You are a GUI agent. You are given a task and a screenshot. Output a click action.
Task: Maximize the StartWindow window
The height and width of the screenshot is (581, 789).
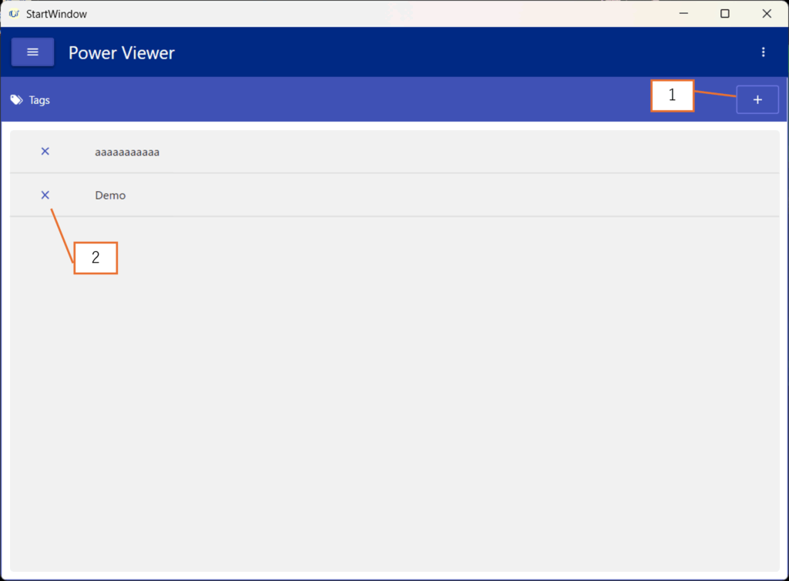[724, 14]
